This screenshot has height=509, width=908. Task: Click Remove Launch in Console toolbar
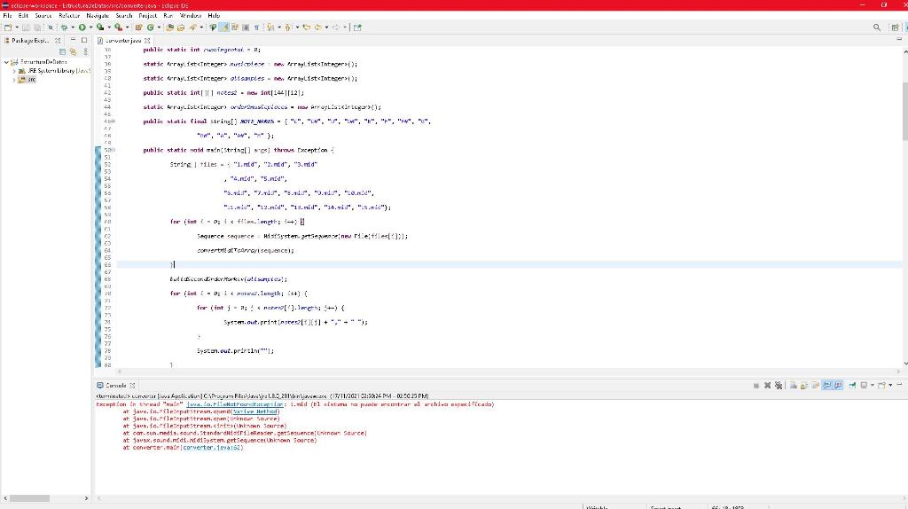pos(767,385)
